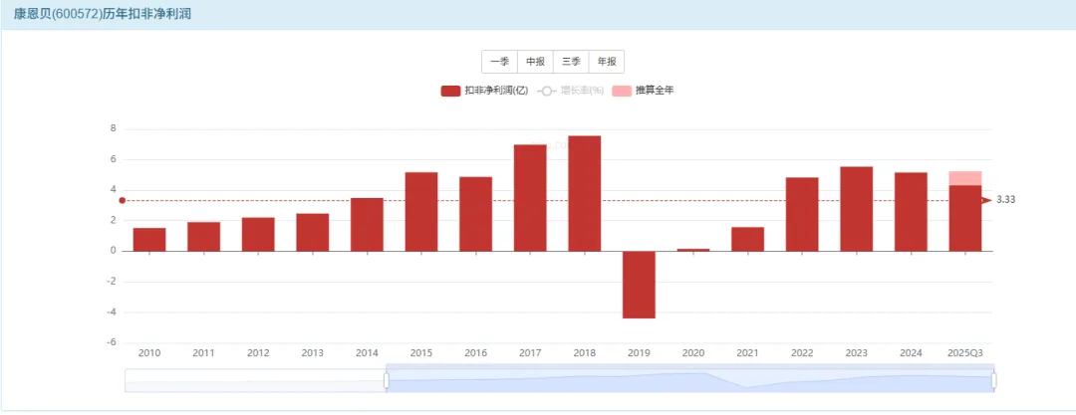The image size is (1076, 415).
Task: Click the dark red 2025Q3 bar
Action: [964, 218]
